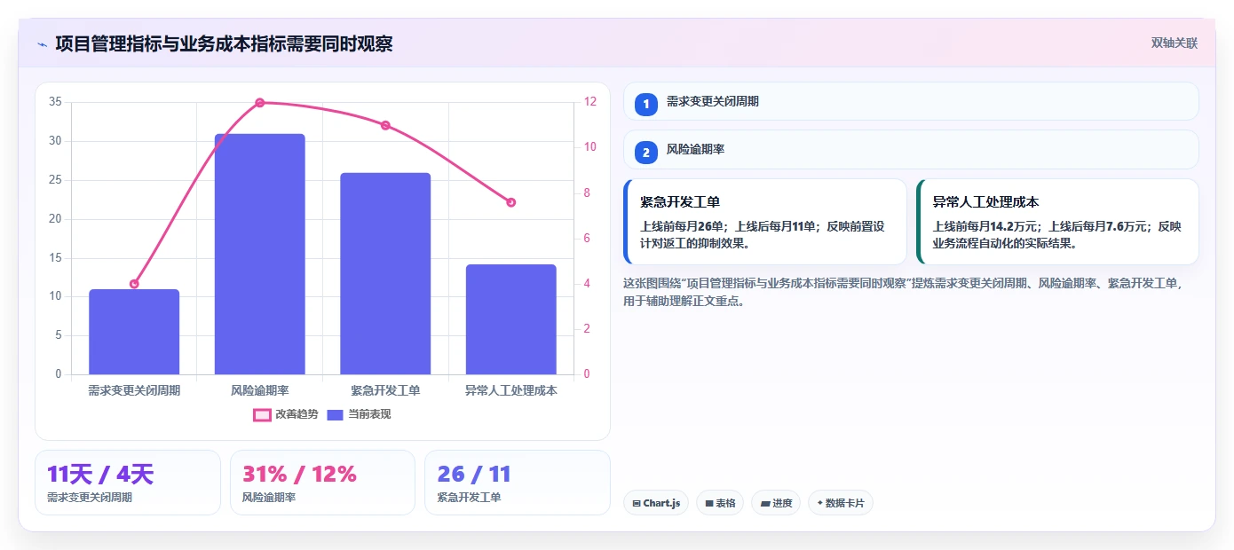Click the Chart.js tag chip
Viewport: 1234px width, 550px height.
click(656, 503)
